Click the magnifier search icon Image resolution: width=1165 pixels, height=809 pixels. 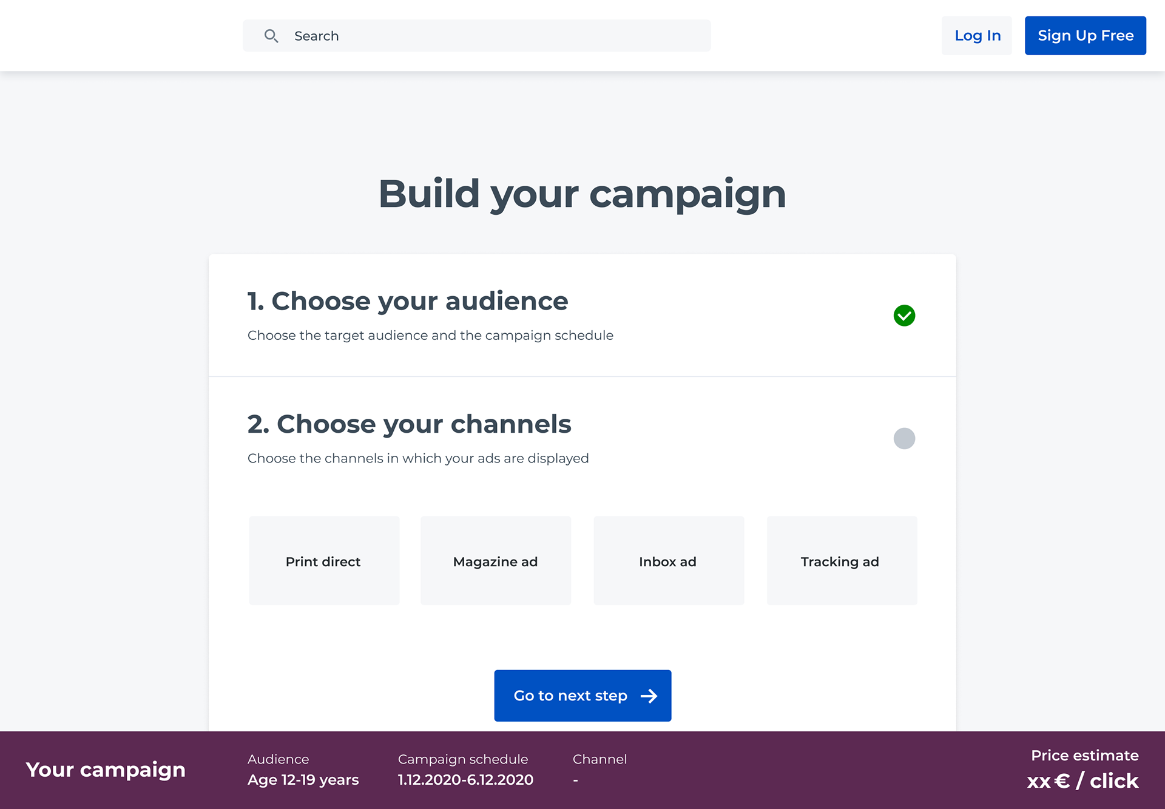pos(271,36)
